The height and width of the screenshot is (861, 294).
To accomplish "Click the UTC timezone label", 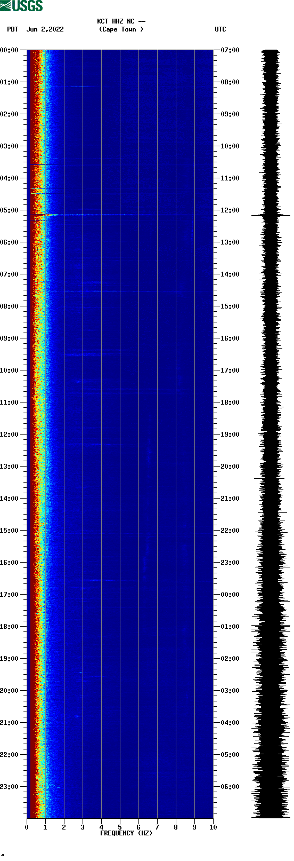I will [x=220, y=29].
